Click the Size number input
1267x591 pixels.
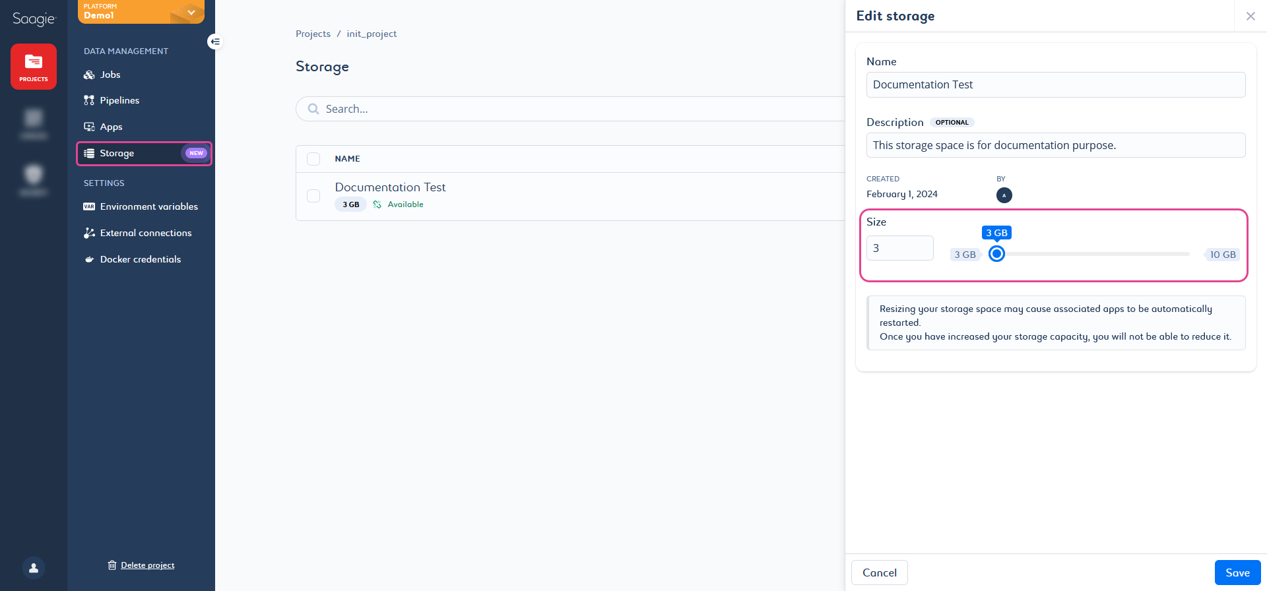coord(900,248)
